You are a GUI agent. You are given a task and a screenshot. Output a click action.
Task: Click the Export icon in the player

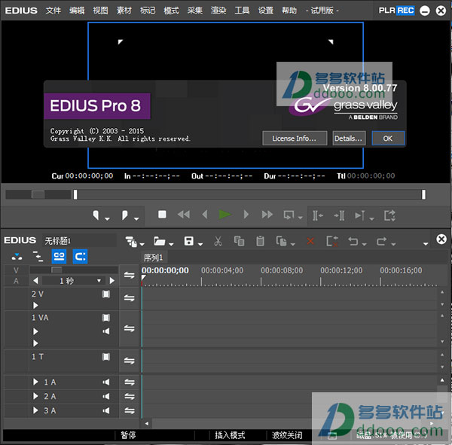click(x=389, y=215)
